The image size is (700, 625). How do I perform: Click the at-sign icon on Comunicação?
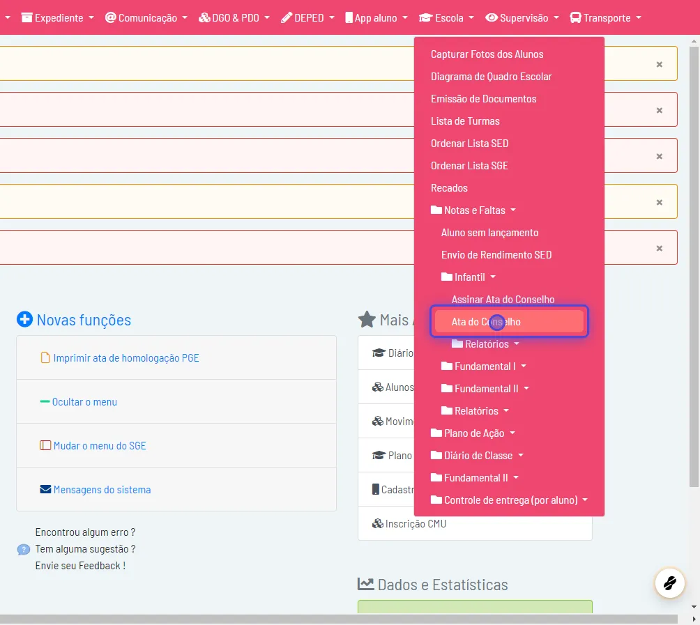click(x=110, y=18)
